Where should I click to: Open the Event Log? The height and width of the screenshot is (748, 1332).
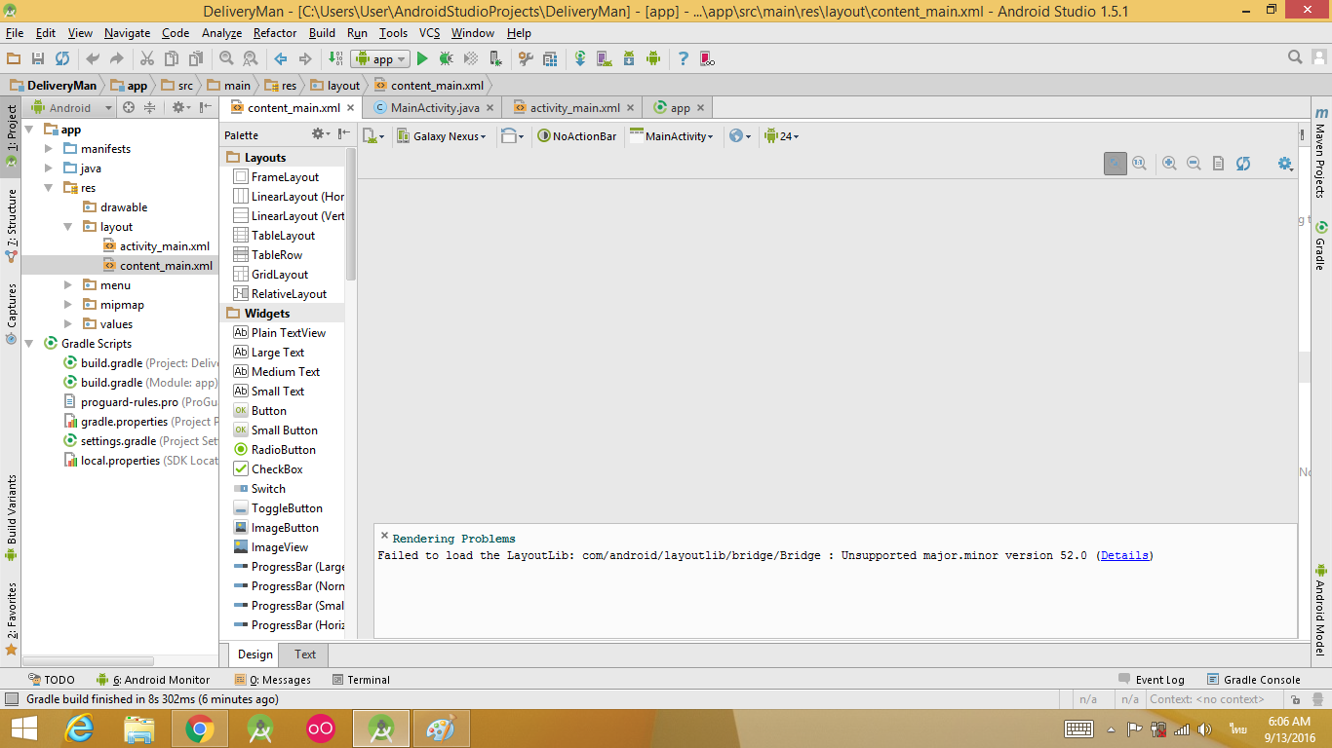(1151, 680)
